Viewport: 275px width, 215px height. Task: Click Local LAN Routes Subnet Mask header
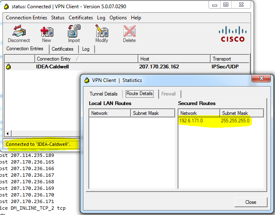coord(153,113)
